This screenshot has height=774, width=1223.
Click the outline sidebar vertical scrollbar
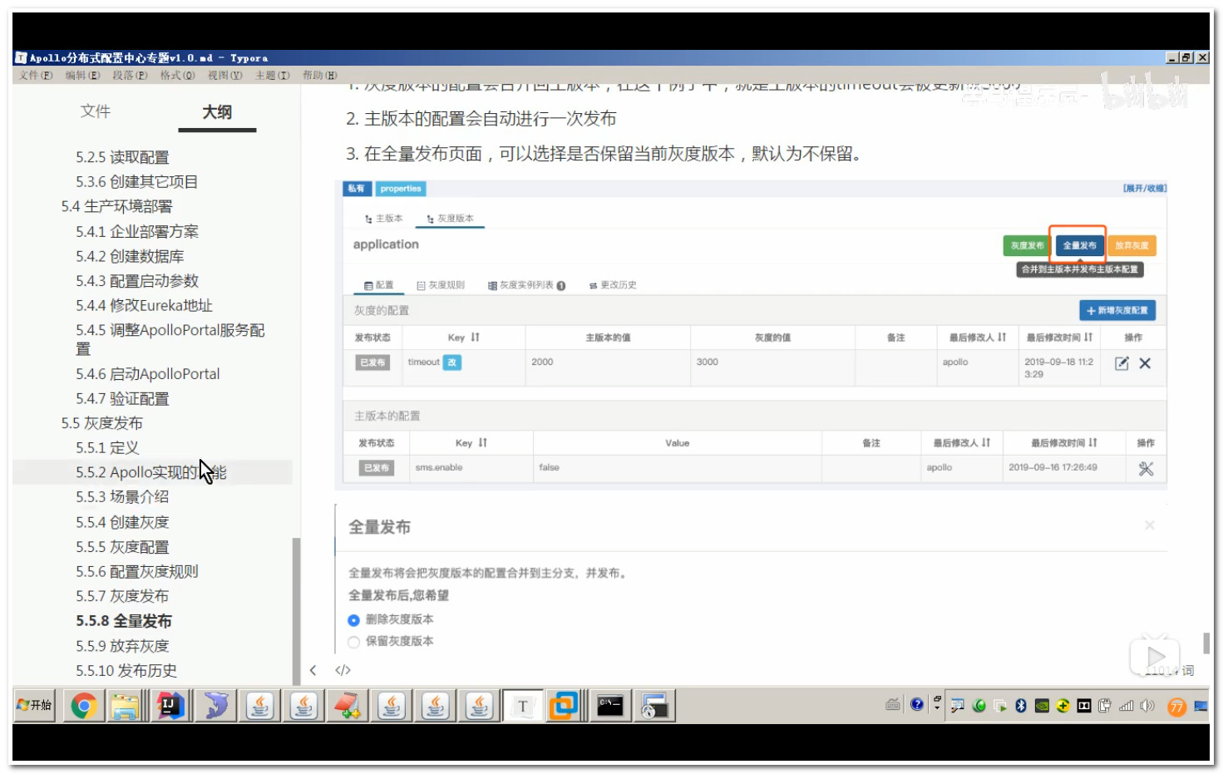296,611
